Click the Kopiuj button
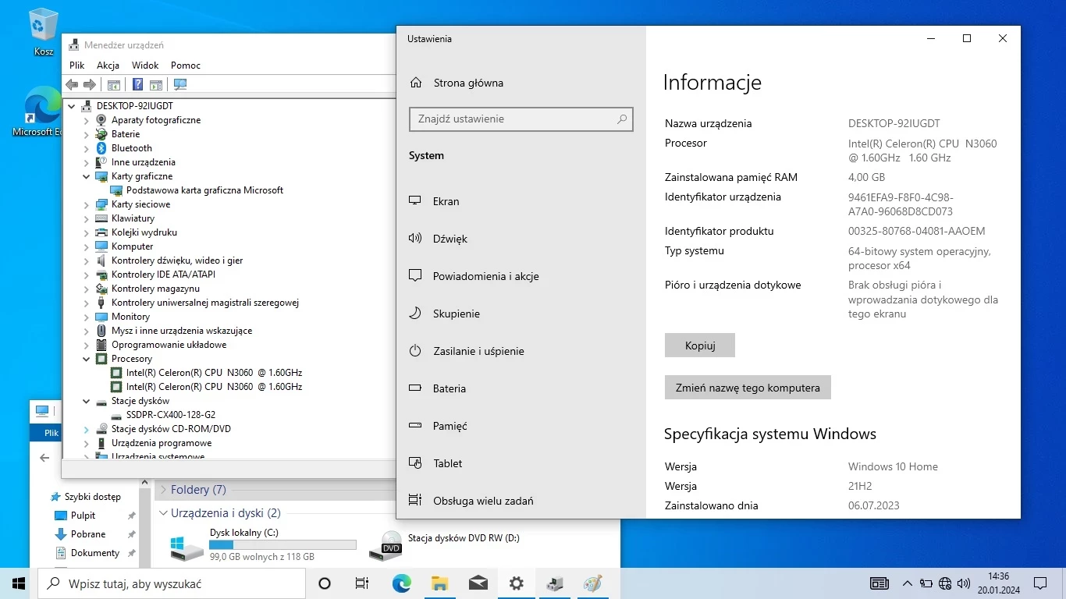1066x599 pixels. (699, 346)
